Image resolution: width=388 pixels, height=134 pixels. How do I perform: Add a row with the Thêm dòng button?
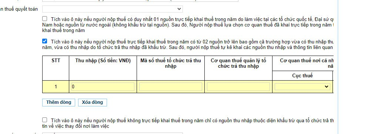pos(58,102)
